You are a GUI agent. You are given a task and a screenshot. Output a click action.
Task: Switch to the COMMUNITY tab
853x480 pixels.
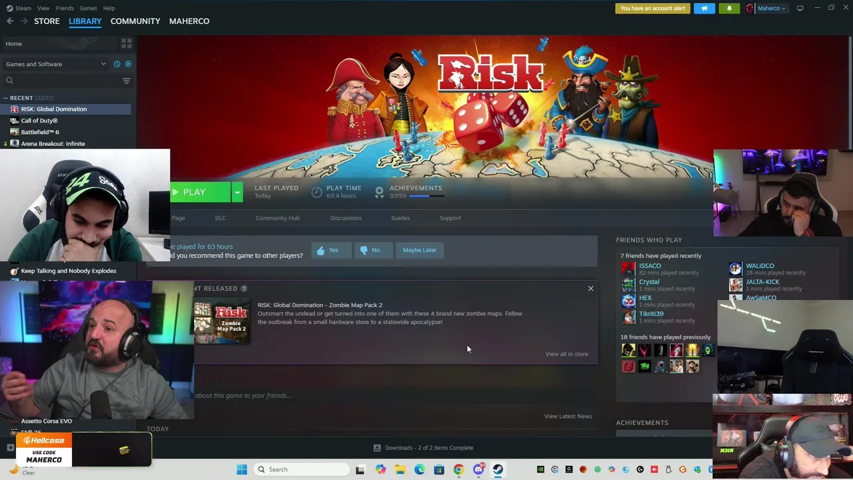pos(135,21)
